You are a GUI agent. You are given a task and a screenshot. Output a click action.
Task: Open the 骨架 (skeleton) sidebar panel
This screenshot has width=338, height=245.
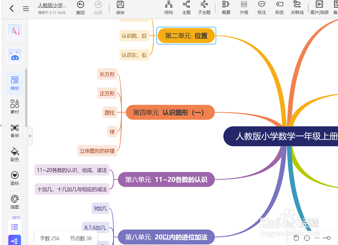[x=14, y=131]
